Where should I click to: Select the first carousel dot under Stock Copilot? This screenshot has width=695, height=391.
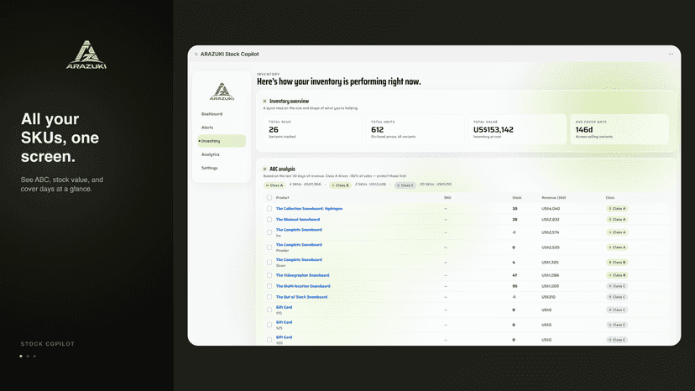(21, 356)
